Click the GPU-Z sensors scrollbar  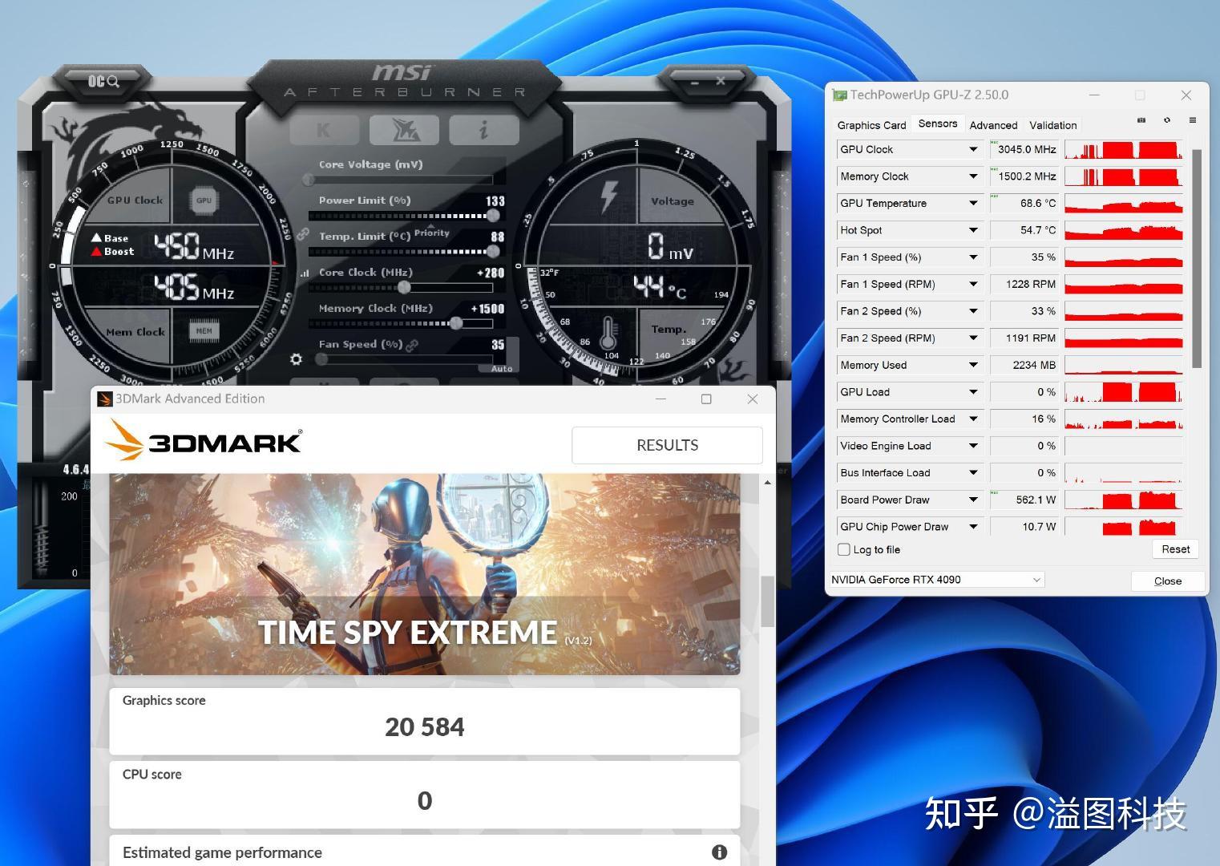1197,258
